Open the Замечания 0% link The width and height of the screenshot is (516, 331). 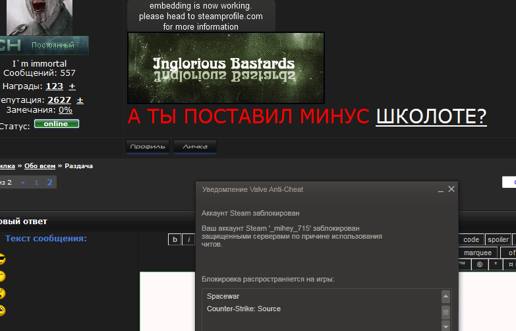pyautogui.click(x=65, y=110)
